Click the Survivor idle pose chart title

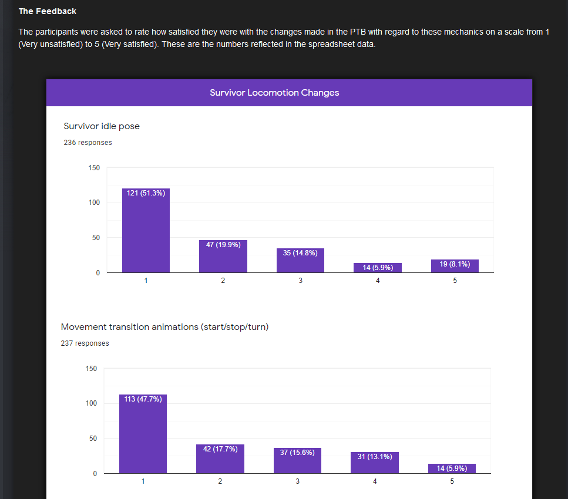[102, 126]
